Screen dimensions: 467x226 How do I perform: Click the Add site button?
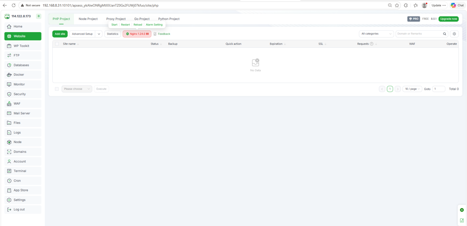[x=60, y=34]
